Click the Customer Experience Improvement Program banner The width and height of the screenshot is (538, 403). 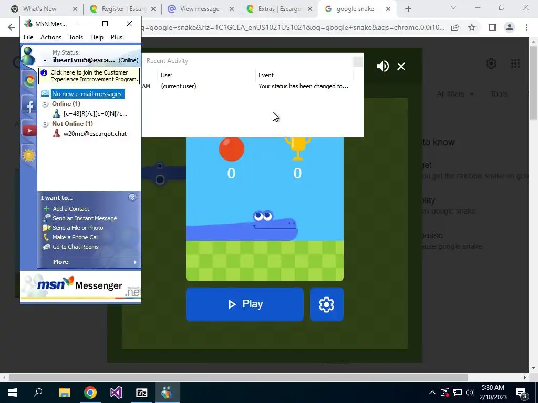point(89,76)
